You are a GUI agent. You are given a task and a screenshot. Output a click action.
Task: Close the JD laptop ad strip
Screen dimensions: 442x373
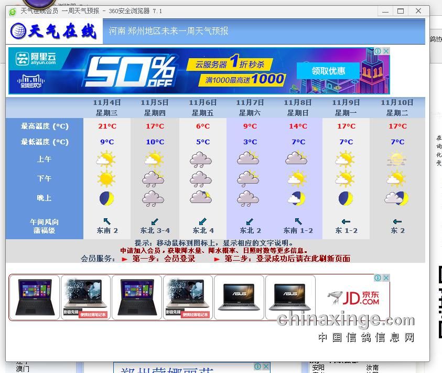386,278
